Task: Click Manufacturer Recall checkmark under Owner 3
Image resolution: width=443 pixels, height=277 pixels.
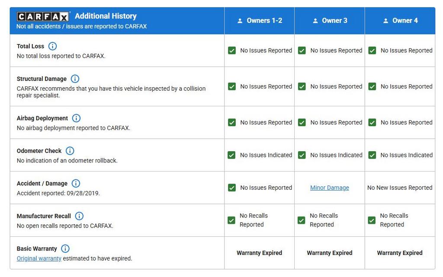Action: [x=302, y=220]
